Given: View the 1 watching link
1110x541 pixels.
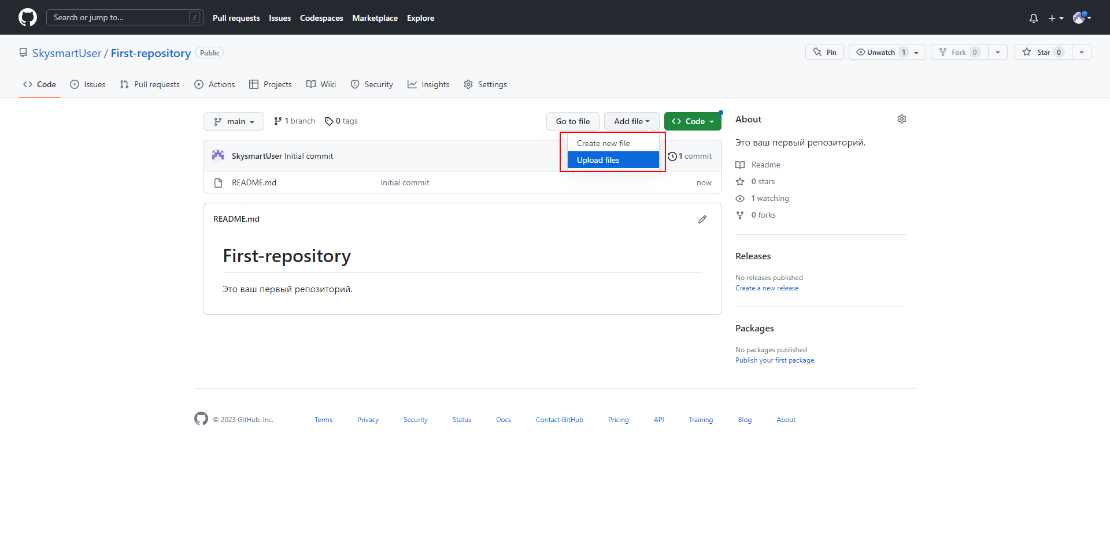Looking at the screenshot, I should pyautogui.click(x=763, y=198).
